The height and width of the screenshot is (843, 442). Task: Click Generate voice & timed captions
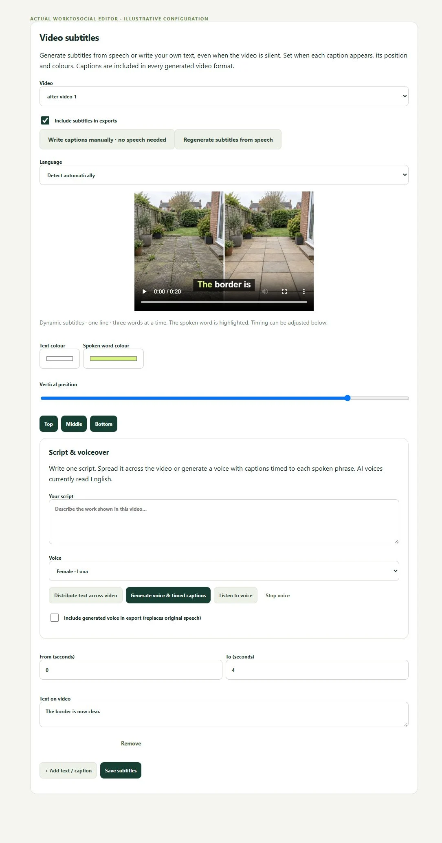pyautogui.click(x=168, y=595)
